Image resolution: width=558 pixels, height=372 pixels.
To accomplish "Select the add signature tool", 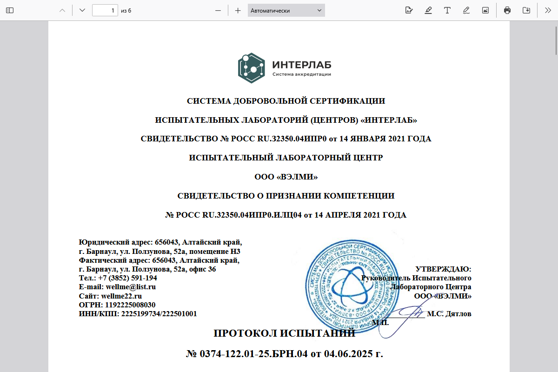I will pyautogui.click(x=409, y=10).
